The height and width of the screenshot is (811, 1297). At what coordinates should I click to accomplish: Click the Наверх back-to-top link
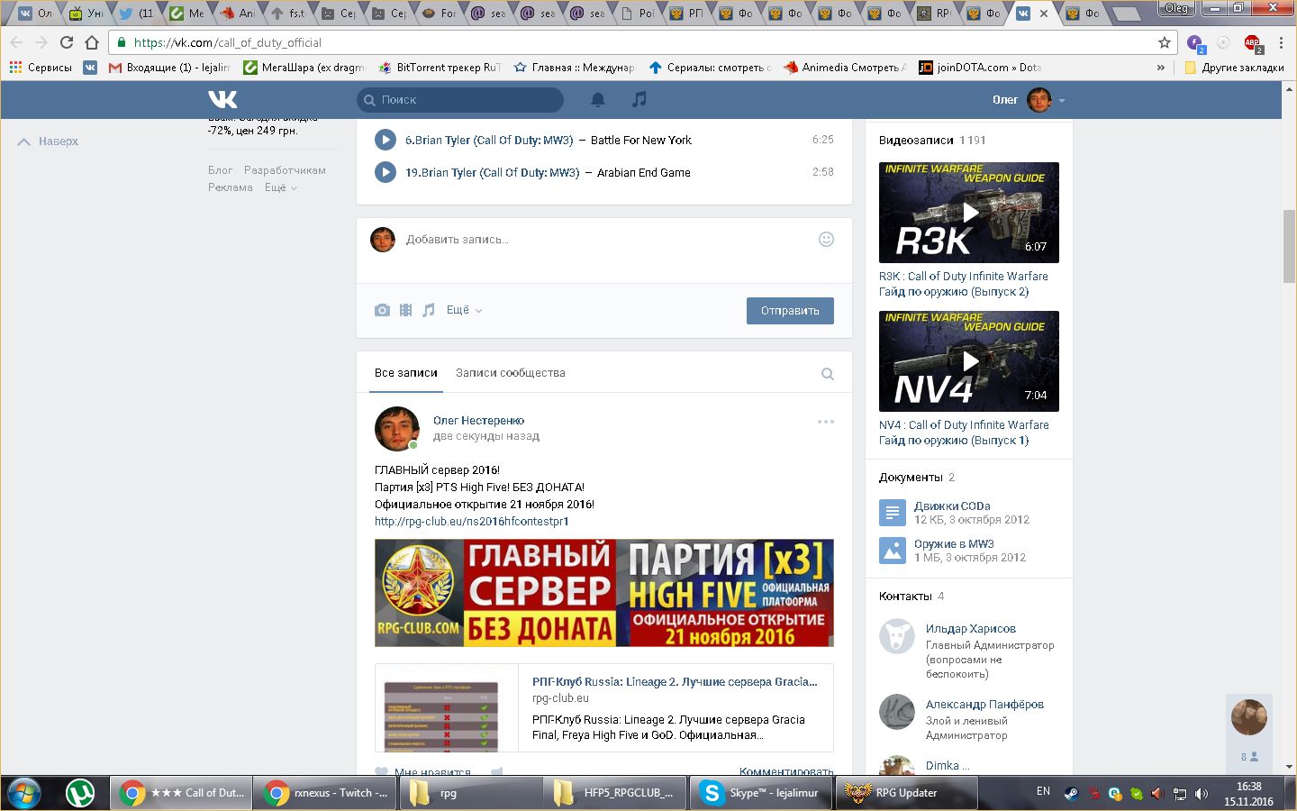point(49,141)
